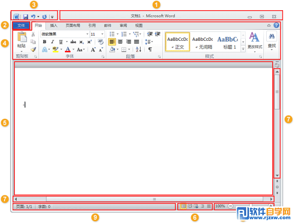Click the 更改样式 change styles button
The image size is (294, 223).
255,42
